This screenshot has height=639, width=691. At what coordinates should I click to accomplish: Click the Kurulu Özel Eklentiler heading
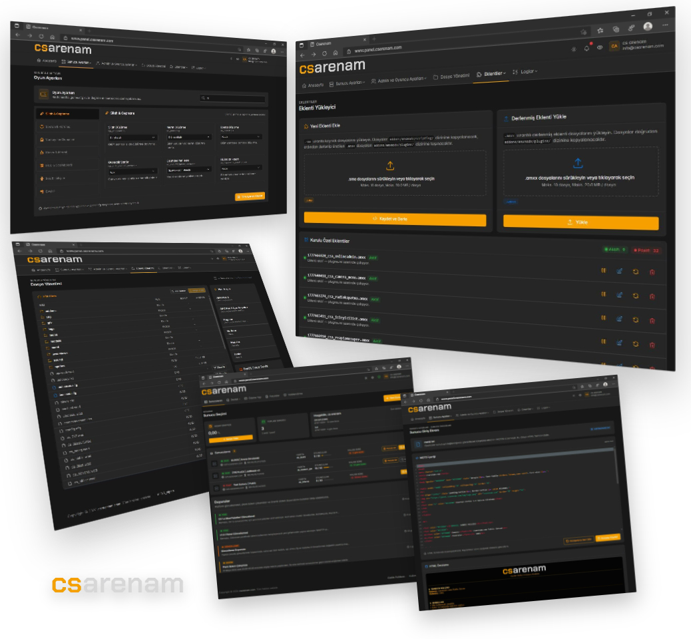[330, 240]
